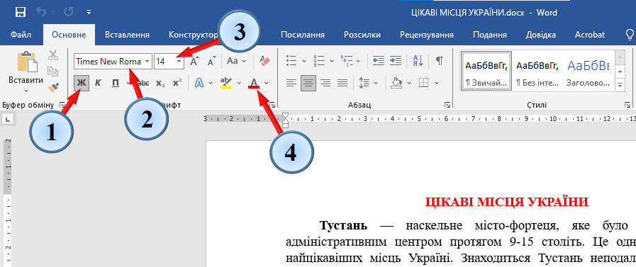The width and height of the screenshot is (636, 267).
Task: Open the Довідка tab
Action: pyautogui.click(x=541, y=35)
